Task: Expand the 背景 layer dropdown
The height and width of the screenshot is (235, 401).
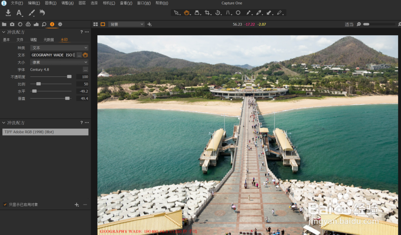Action: pyautogui.click(x=126, y=24)
